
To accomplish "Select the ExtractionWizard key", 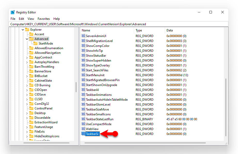I will point(46,122).
